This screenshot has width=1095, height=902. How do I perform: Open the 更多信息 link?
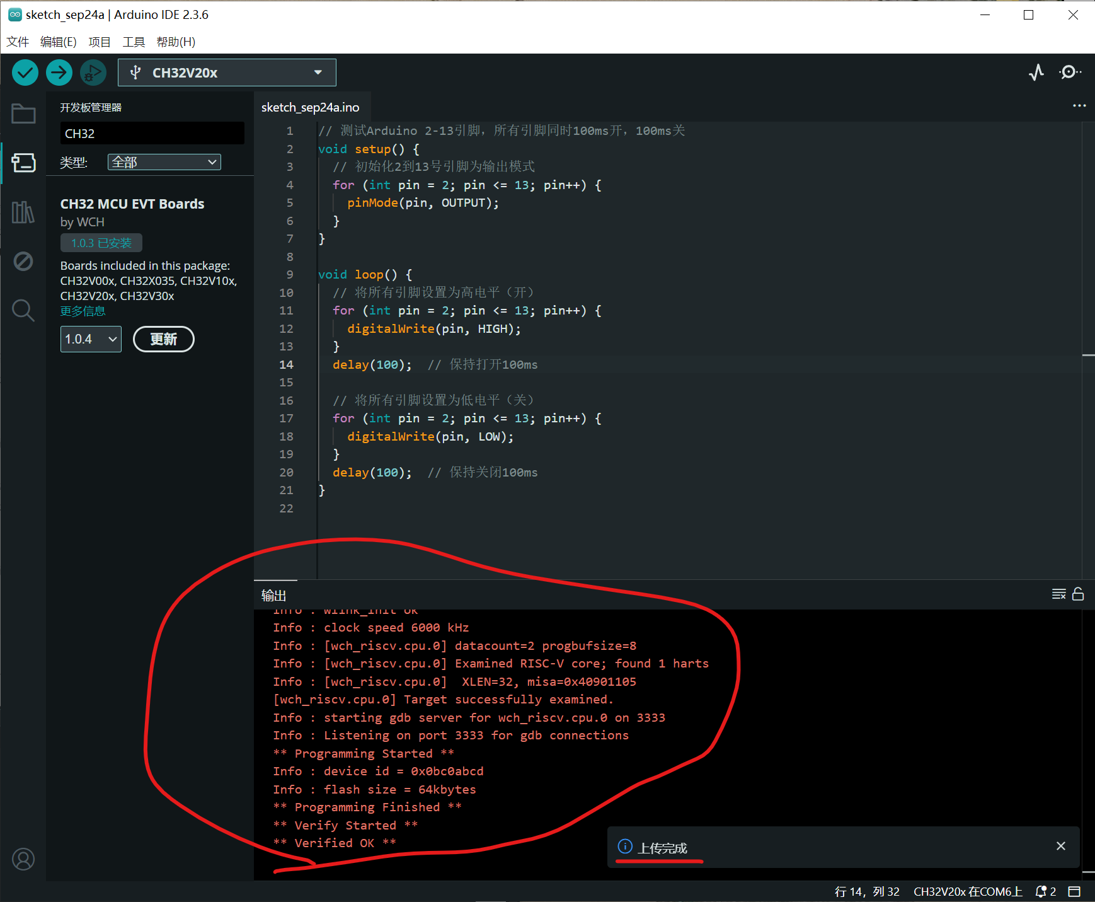83,311
